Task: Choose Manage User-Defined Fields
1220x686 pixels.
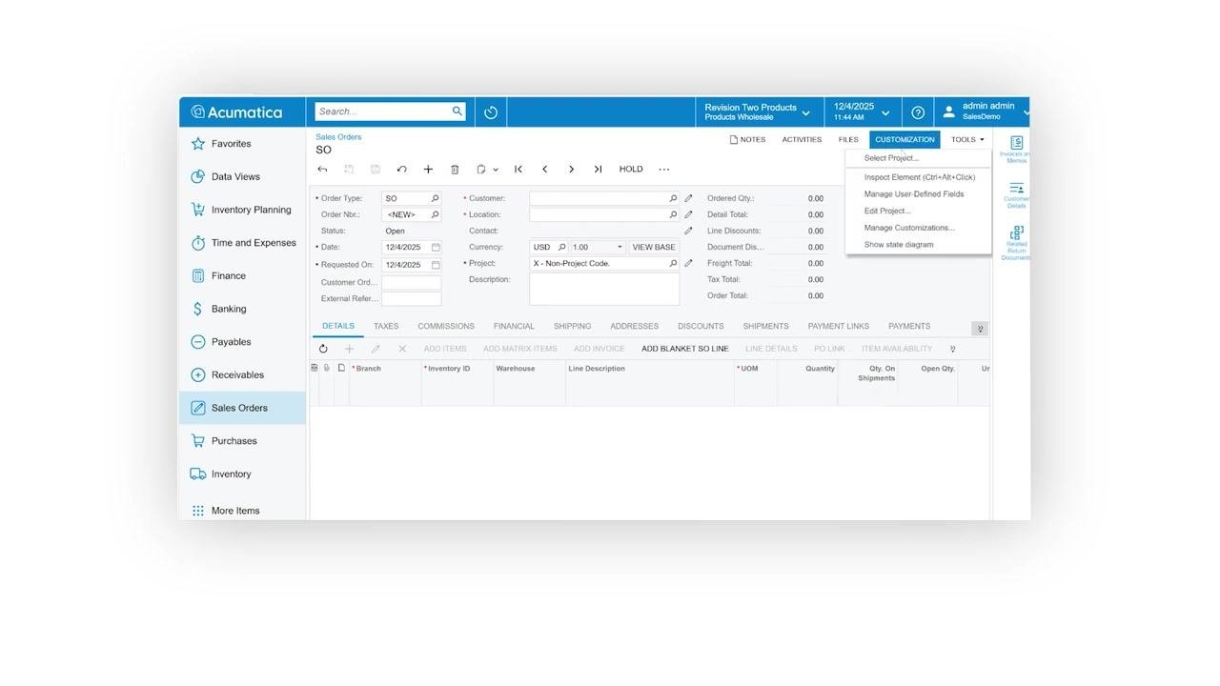Action: [x=914, y=194]
